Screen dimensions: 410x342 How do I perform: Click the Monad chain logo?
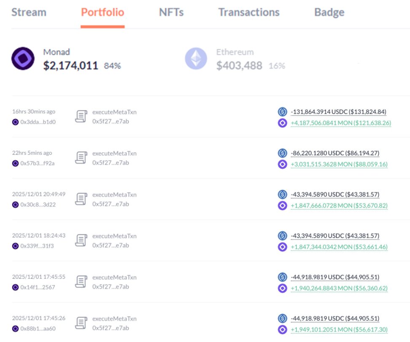(23, 59)
